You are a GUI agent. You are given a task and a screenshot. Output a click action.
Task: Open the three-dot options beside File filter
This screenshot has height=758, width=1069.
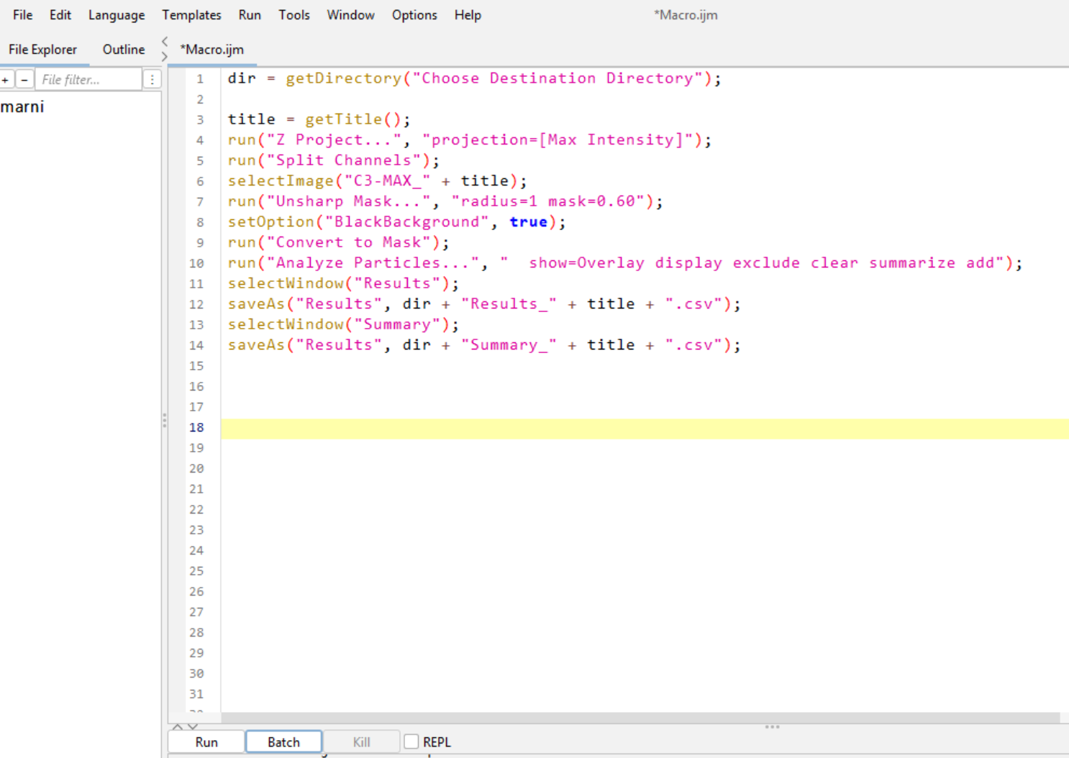pos(152,79)
